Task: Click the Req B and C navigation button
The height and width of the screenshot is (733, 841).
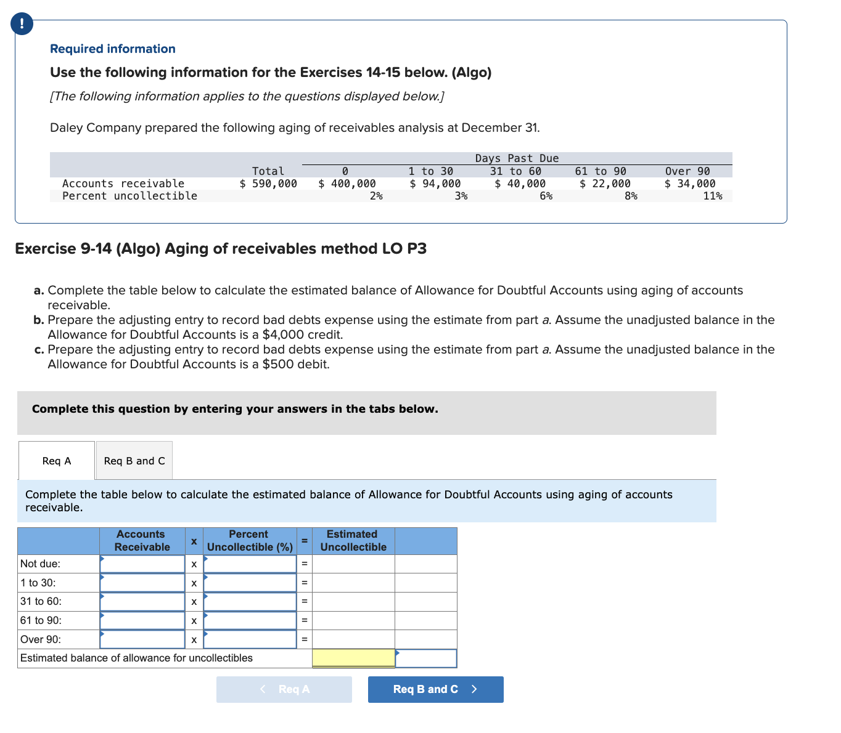Action: coord(435,689)
